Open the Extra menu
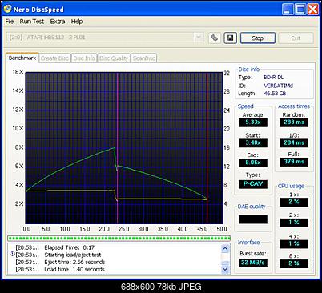Viewport: 322px width, 293px height. [58, 22]
